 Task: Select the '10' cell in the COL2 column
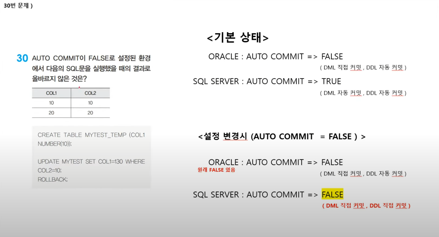click(90, 103)
